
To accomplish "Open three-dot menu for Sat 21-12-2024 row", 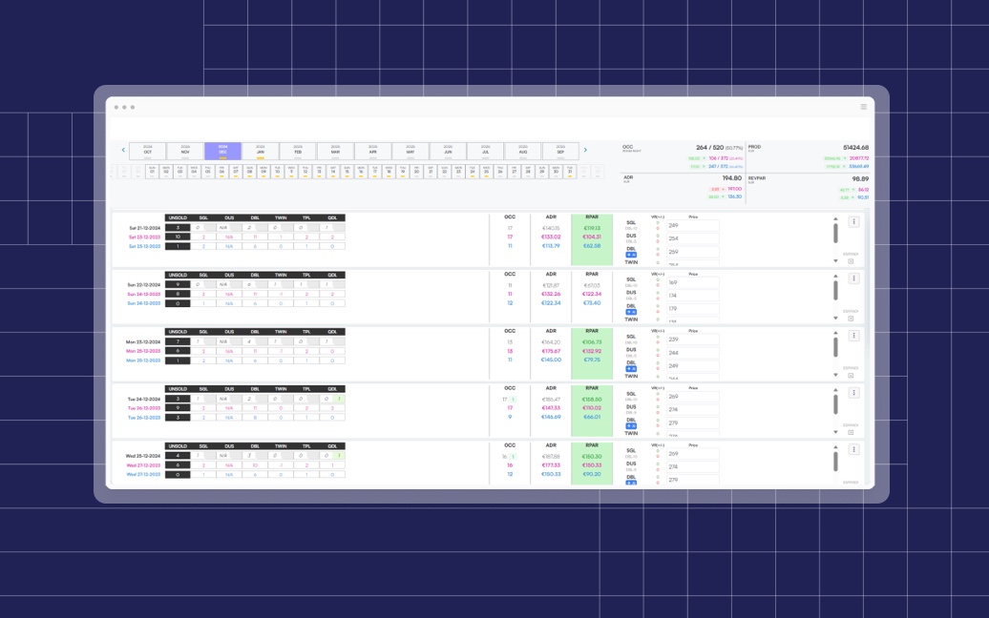I will (x=853, y=222).
